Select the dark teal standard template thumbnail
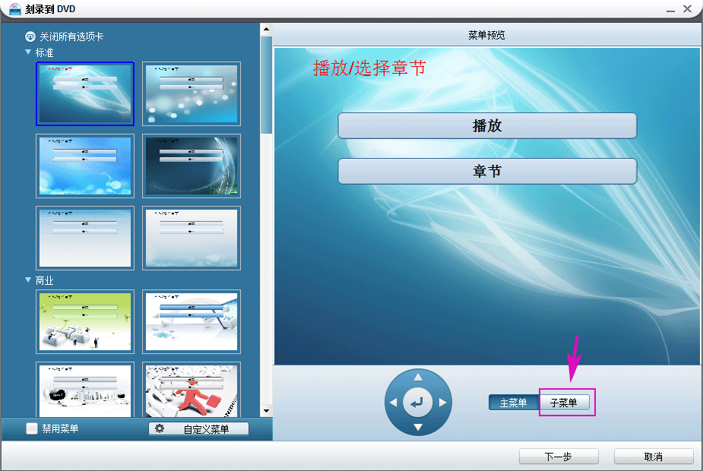The height and width of the screenshot is (471, 703). pos(192,166)
